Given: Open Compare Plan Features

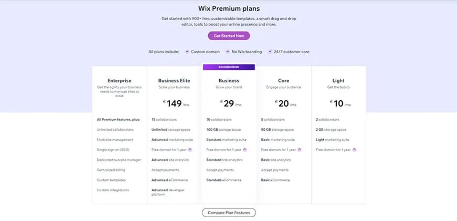Looking at the screenshot, I should pos(228,213).
